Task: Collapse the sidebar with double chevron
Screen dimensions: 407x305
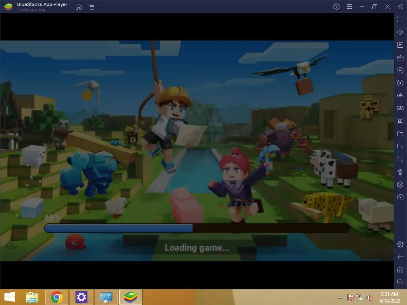Action: pyautogui.click(x=401, y=7)
